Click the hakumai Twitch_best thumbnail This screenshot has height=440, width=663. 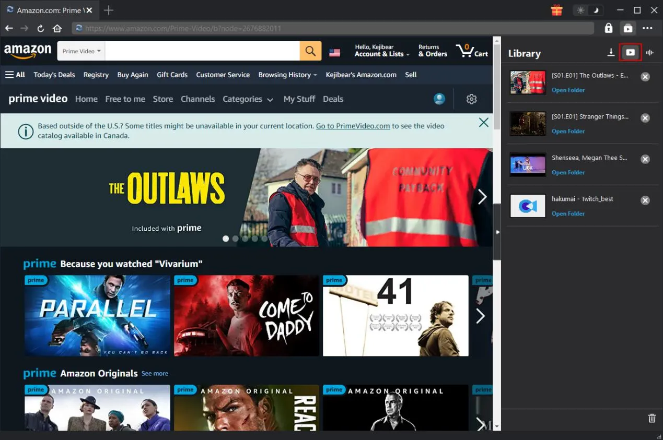click(x=527, y=206)
